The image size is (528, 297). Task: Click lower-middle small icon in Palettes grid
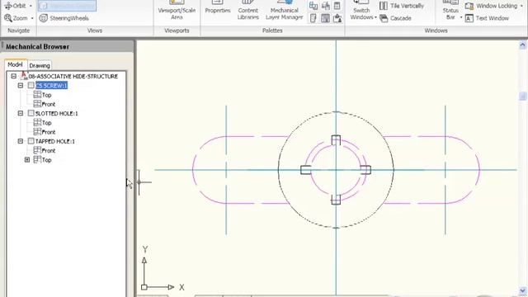326,18
